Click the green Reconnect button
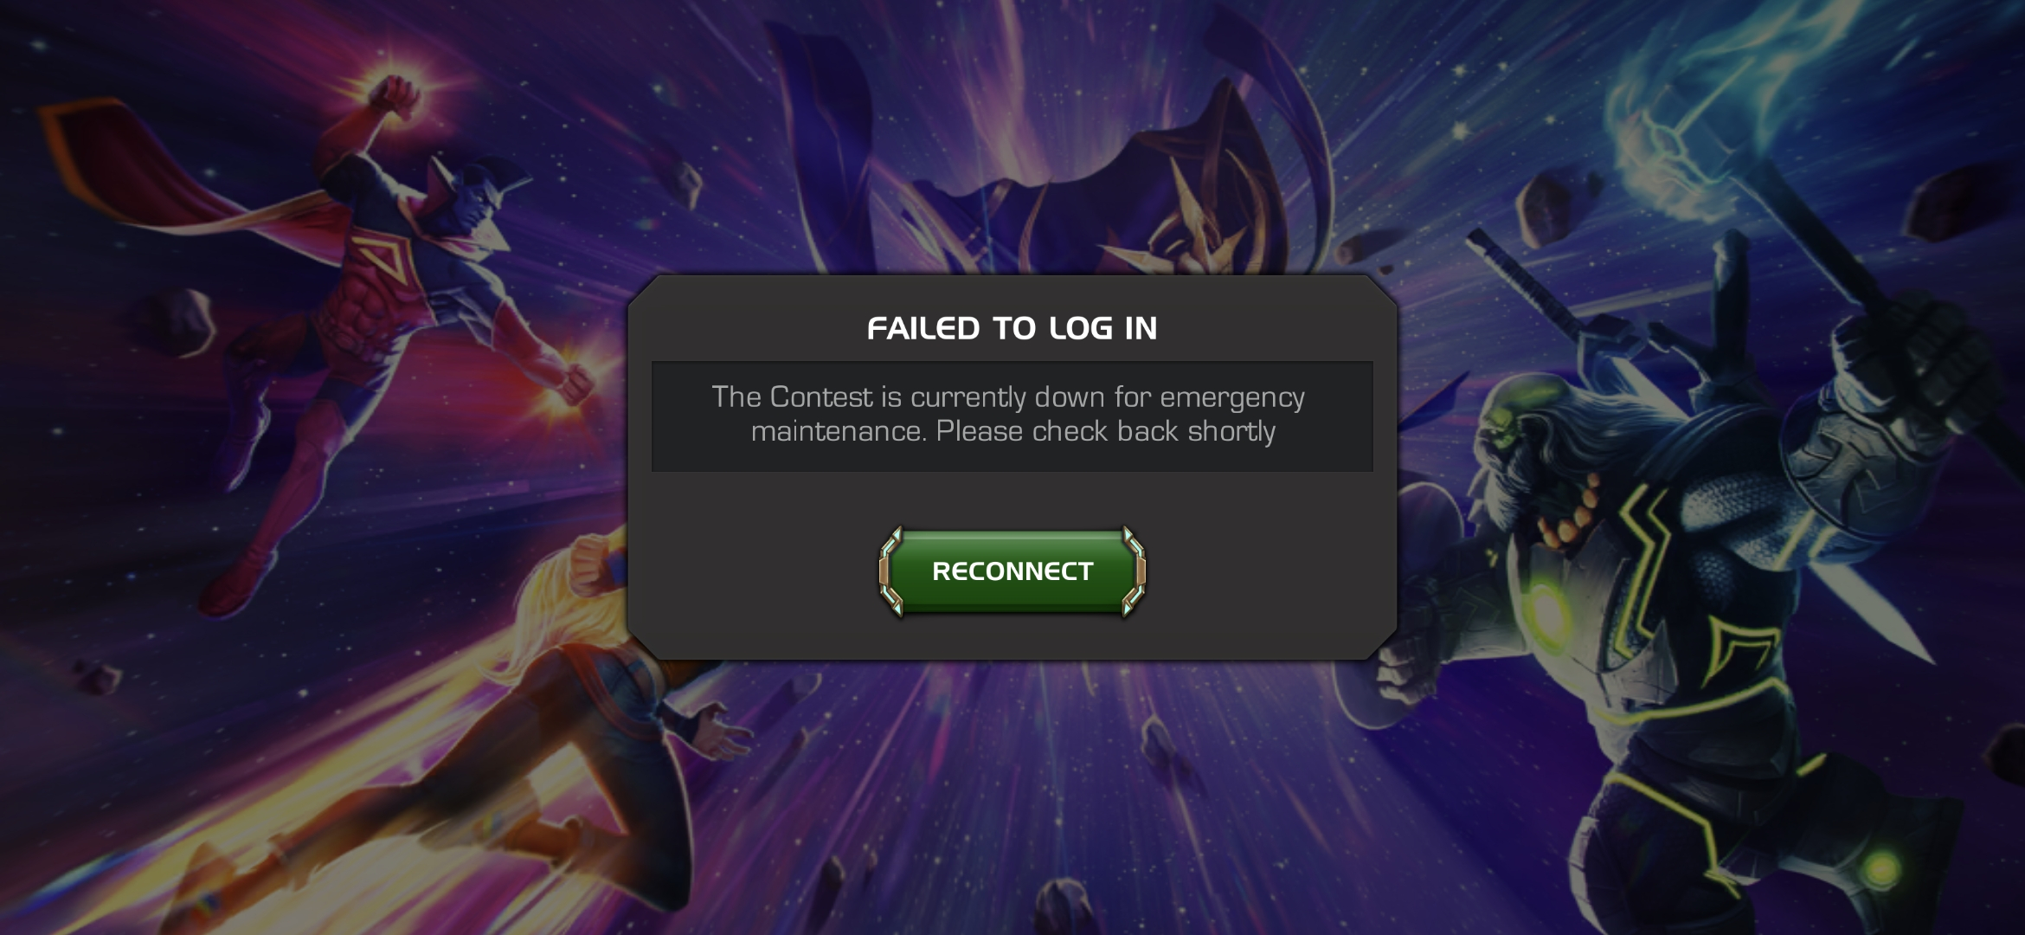The width and height of the screenshot is (2025, 935). [1012, 571]
